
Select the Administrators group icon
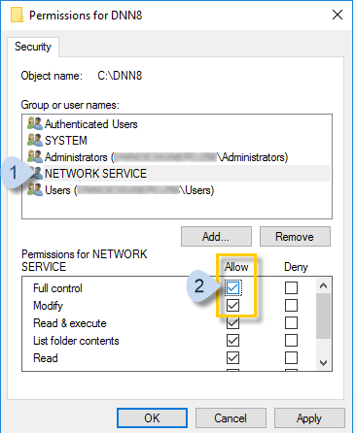coord(35,156)
